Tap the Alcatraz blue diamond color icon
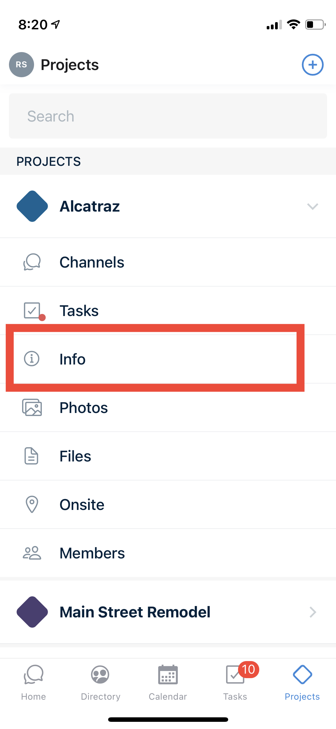This screenshot has height=729, width=336. click(32, 206)
